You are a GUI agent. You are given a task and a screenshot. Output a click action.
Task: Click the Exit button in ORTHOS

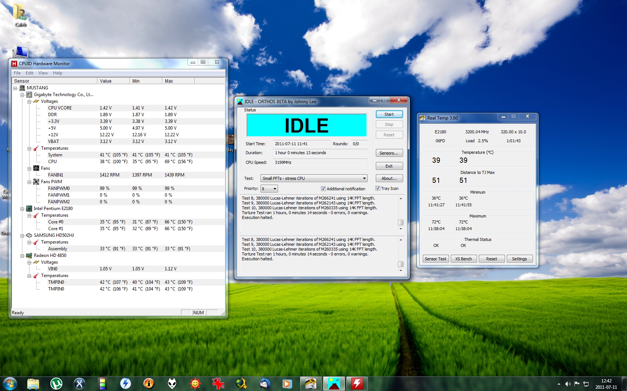click(389, 166)
